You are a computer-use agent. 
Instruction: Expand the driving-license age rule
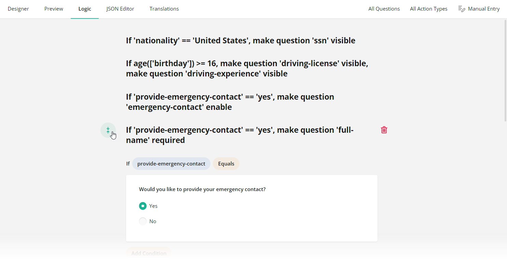pos(247,68)
